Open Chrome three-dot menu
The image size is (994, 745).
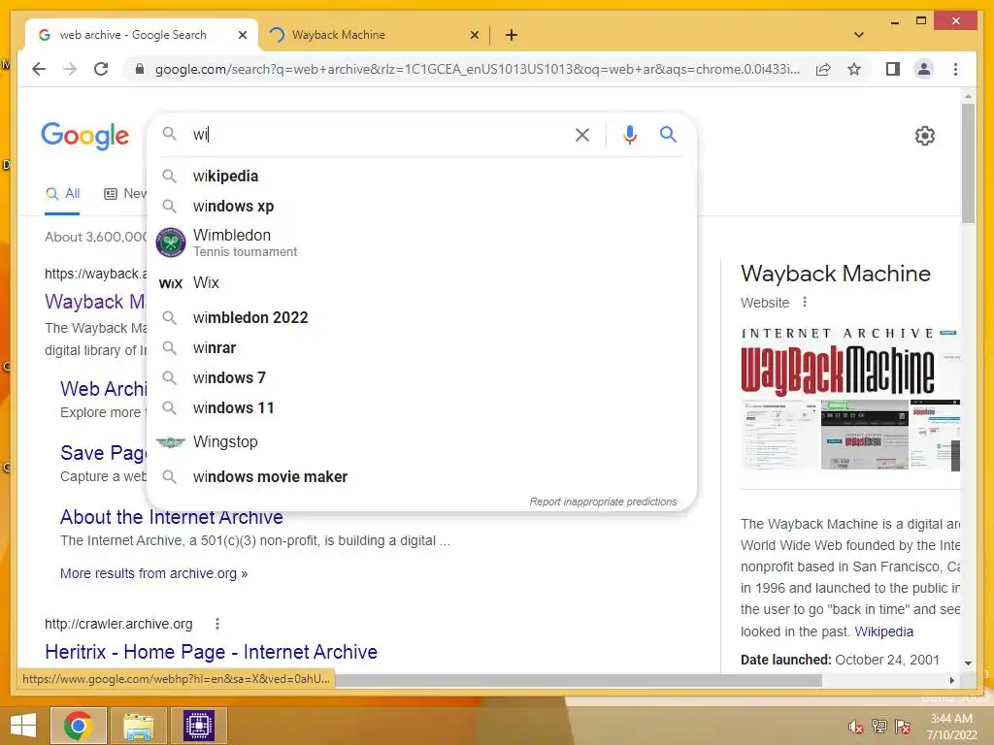point(955,69)
